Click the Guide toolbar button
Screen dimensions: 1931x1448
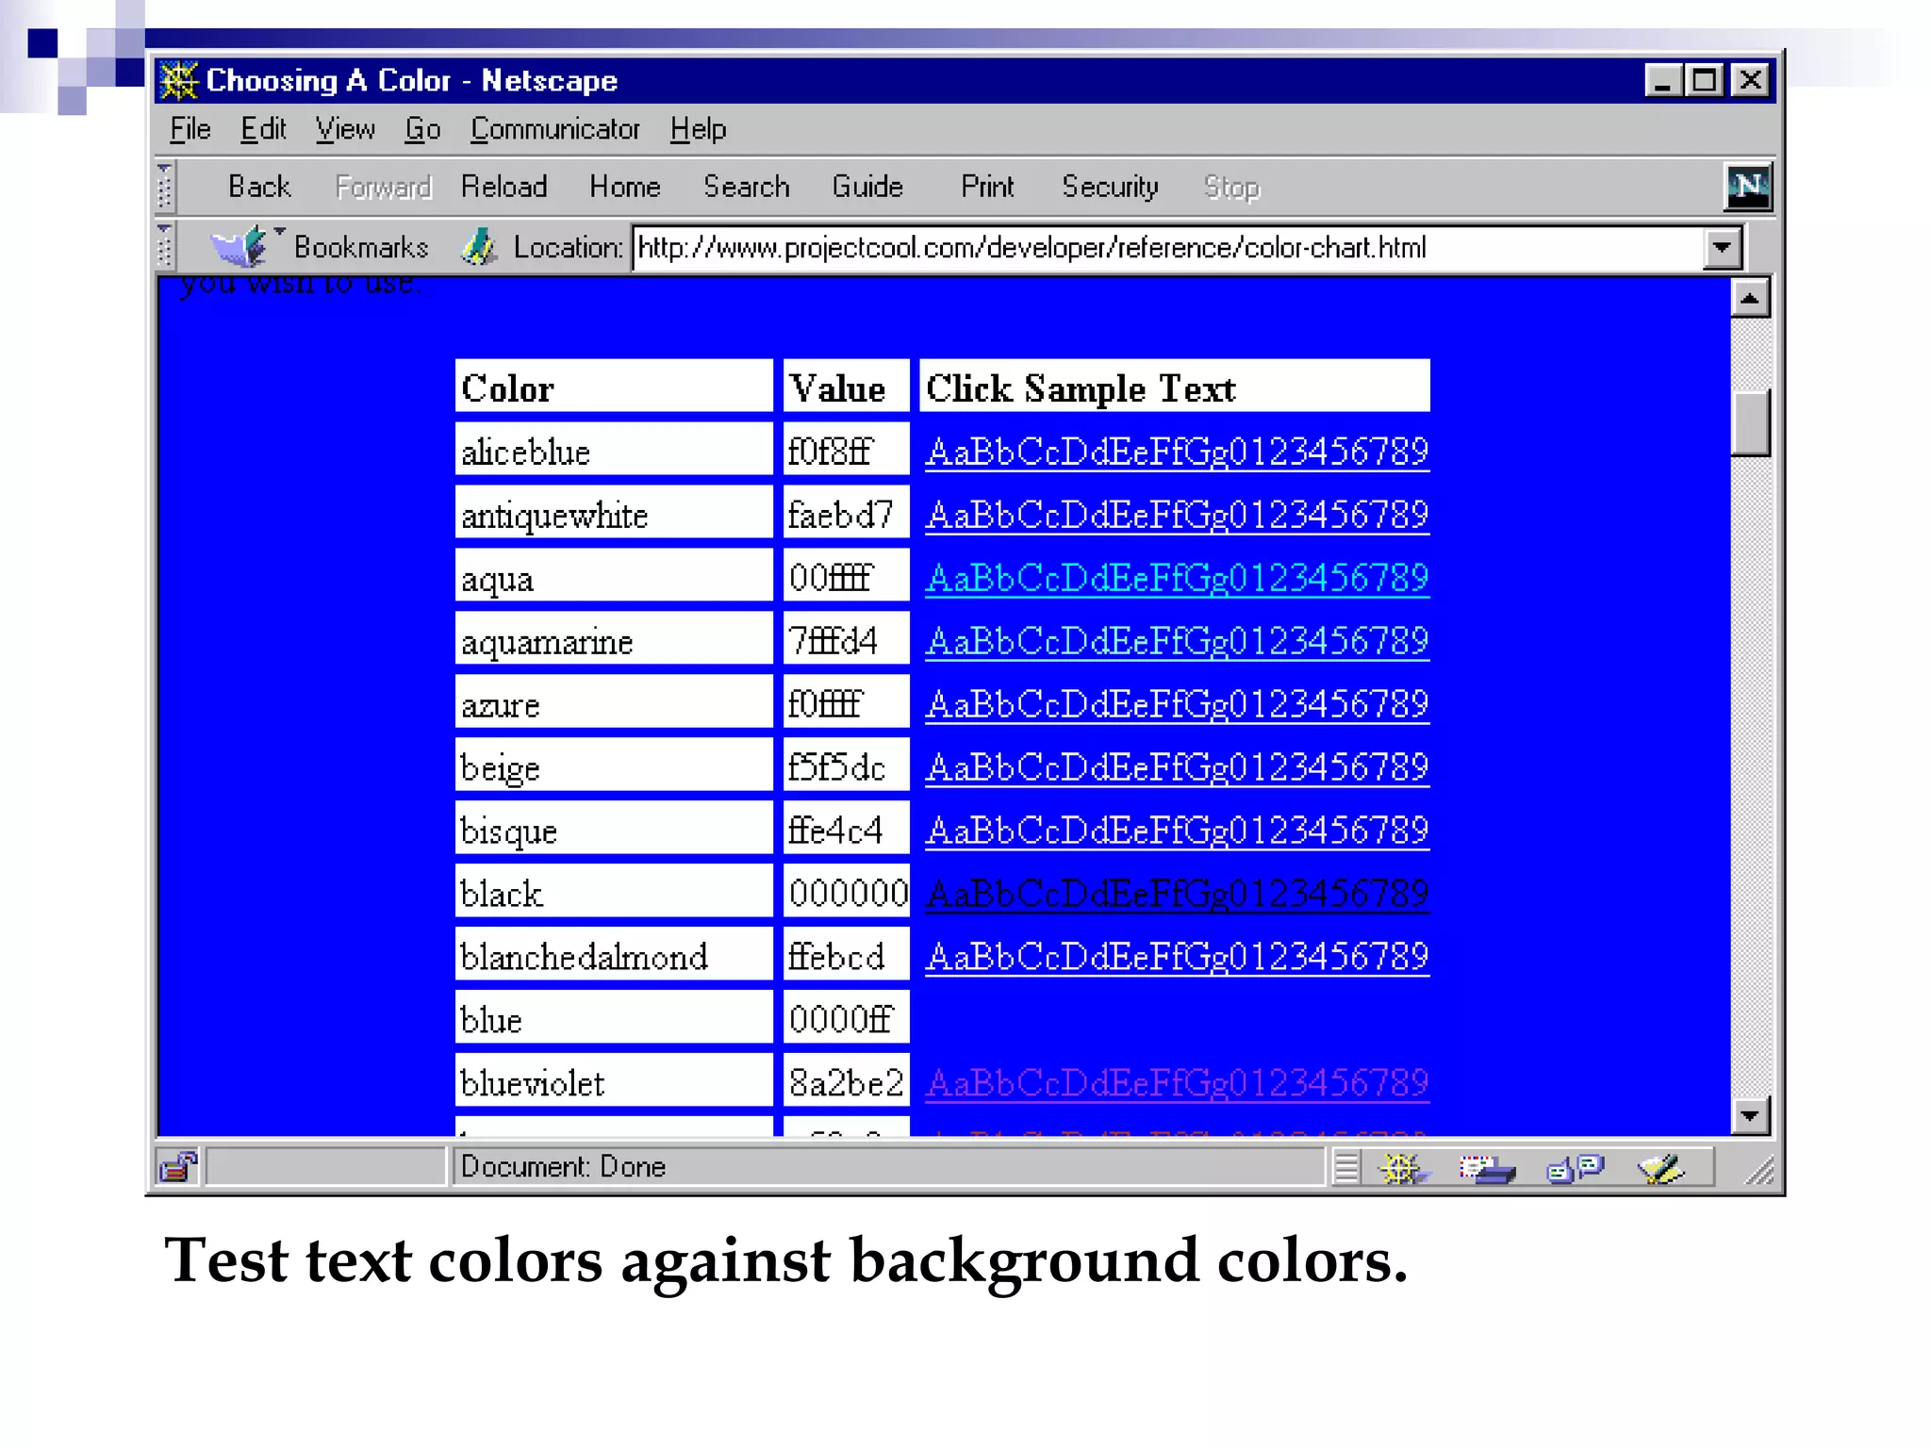[x=867, y=187]
